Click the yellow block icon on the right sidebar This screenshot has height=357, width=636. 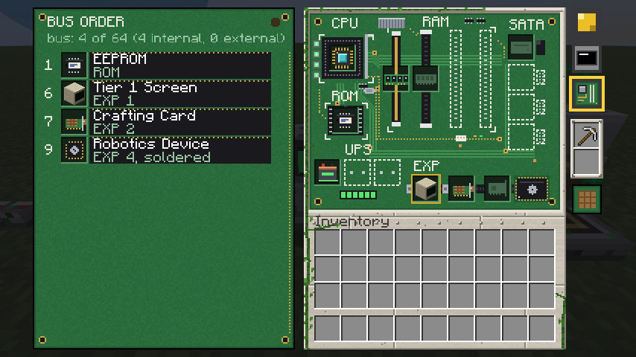coord(587,22)
